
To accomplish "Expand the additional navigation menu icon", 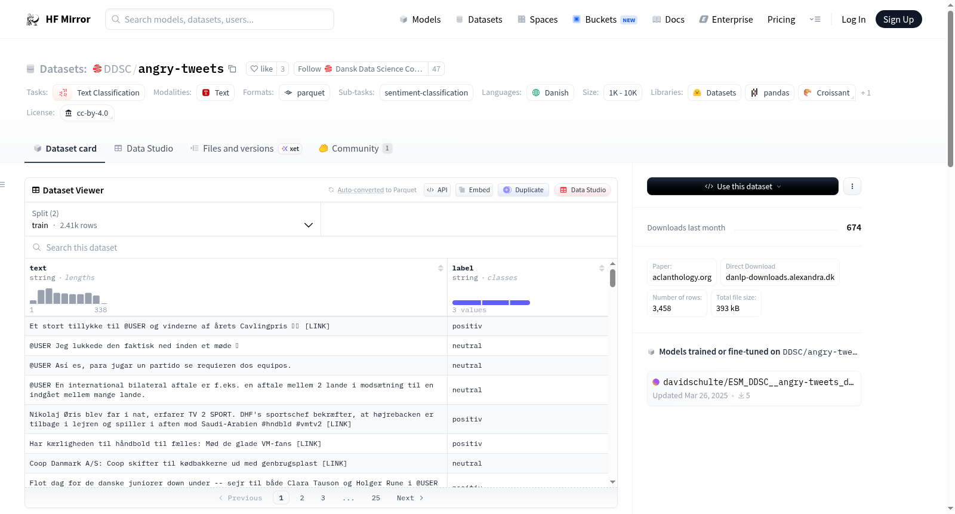I will tap(815, 20).
